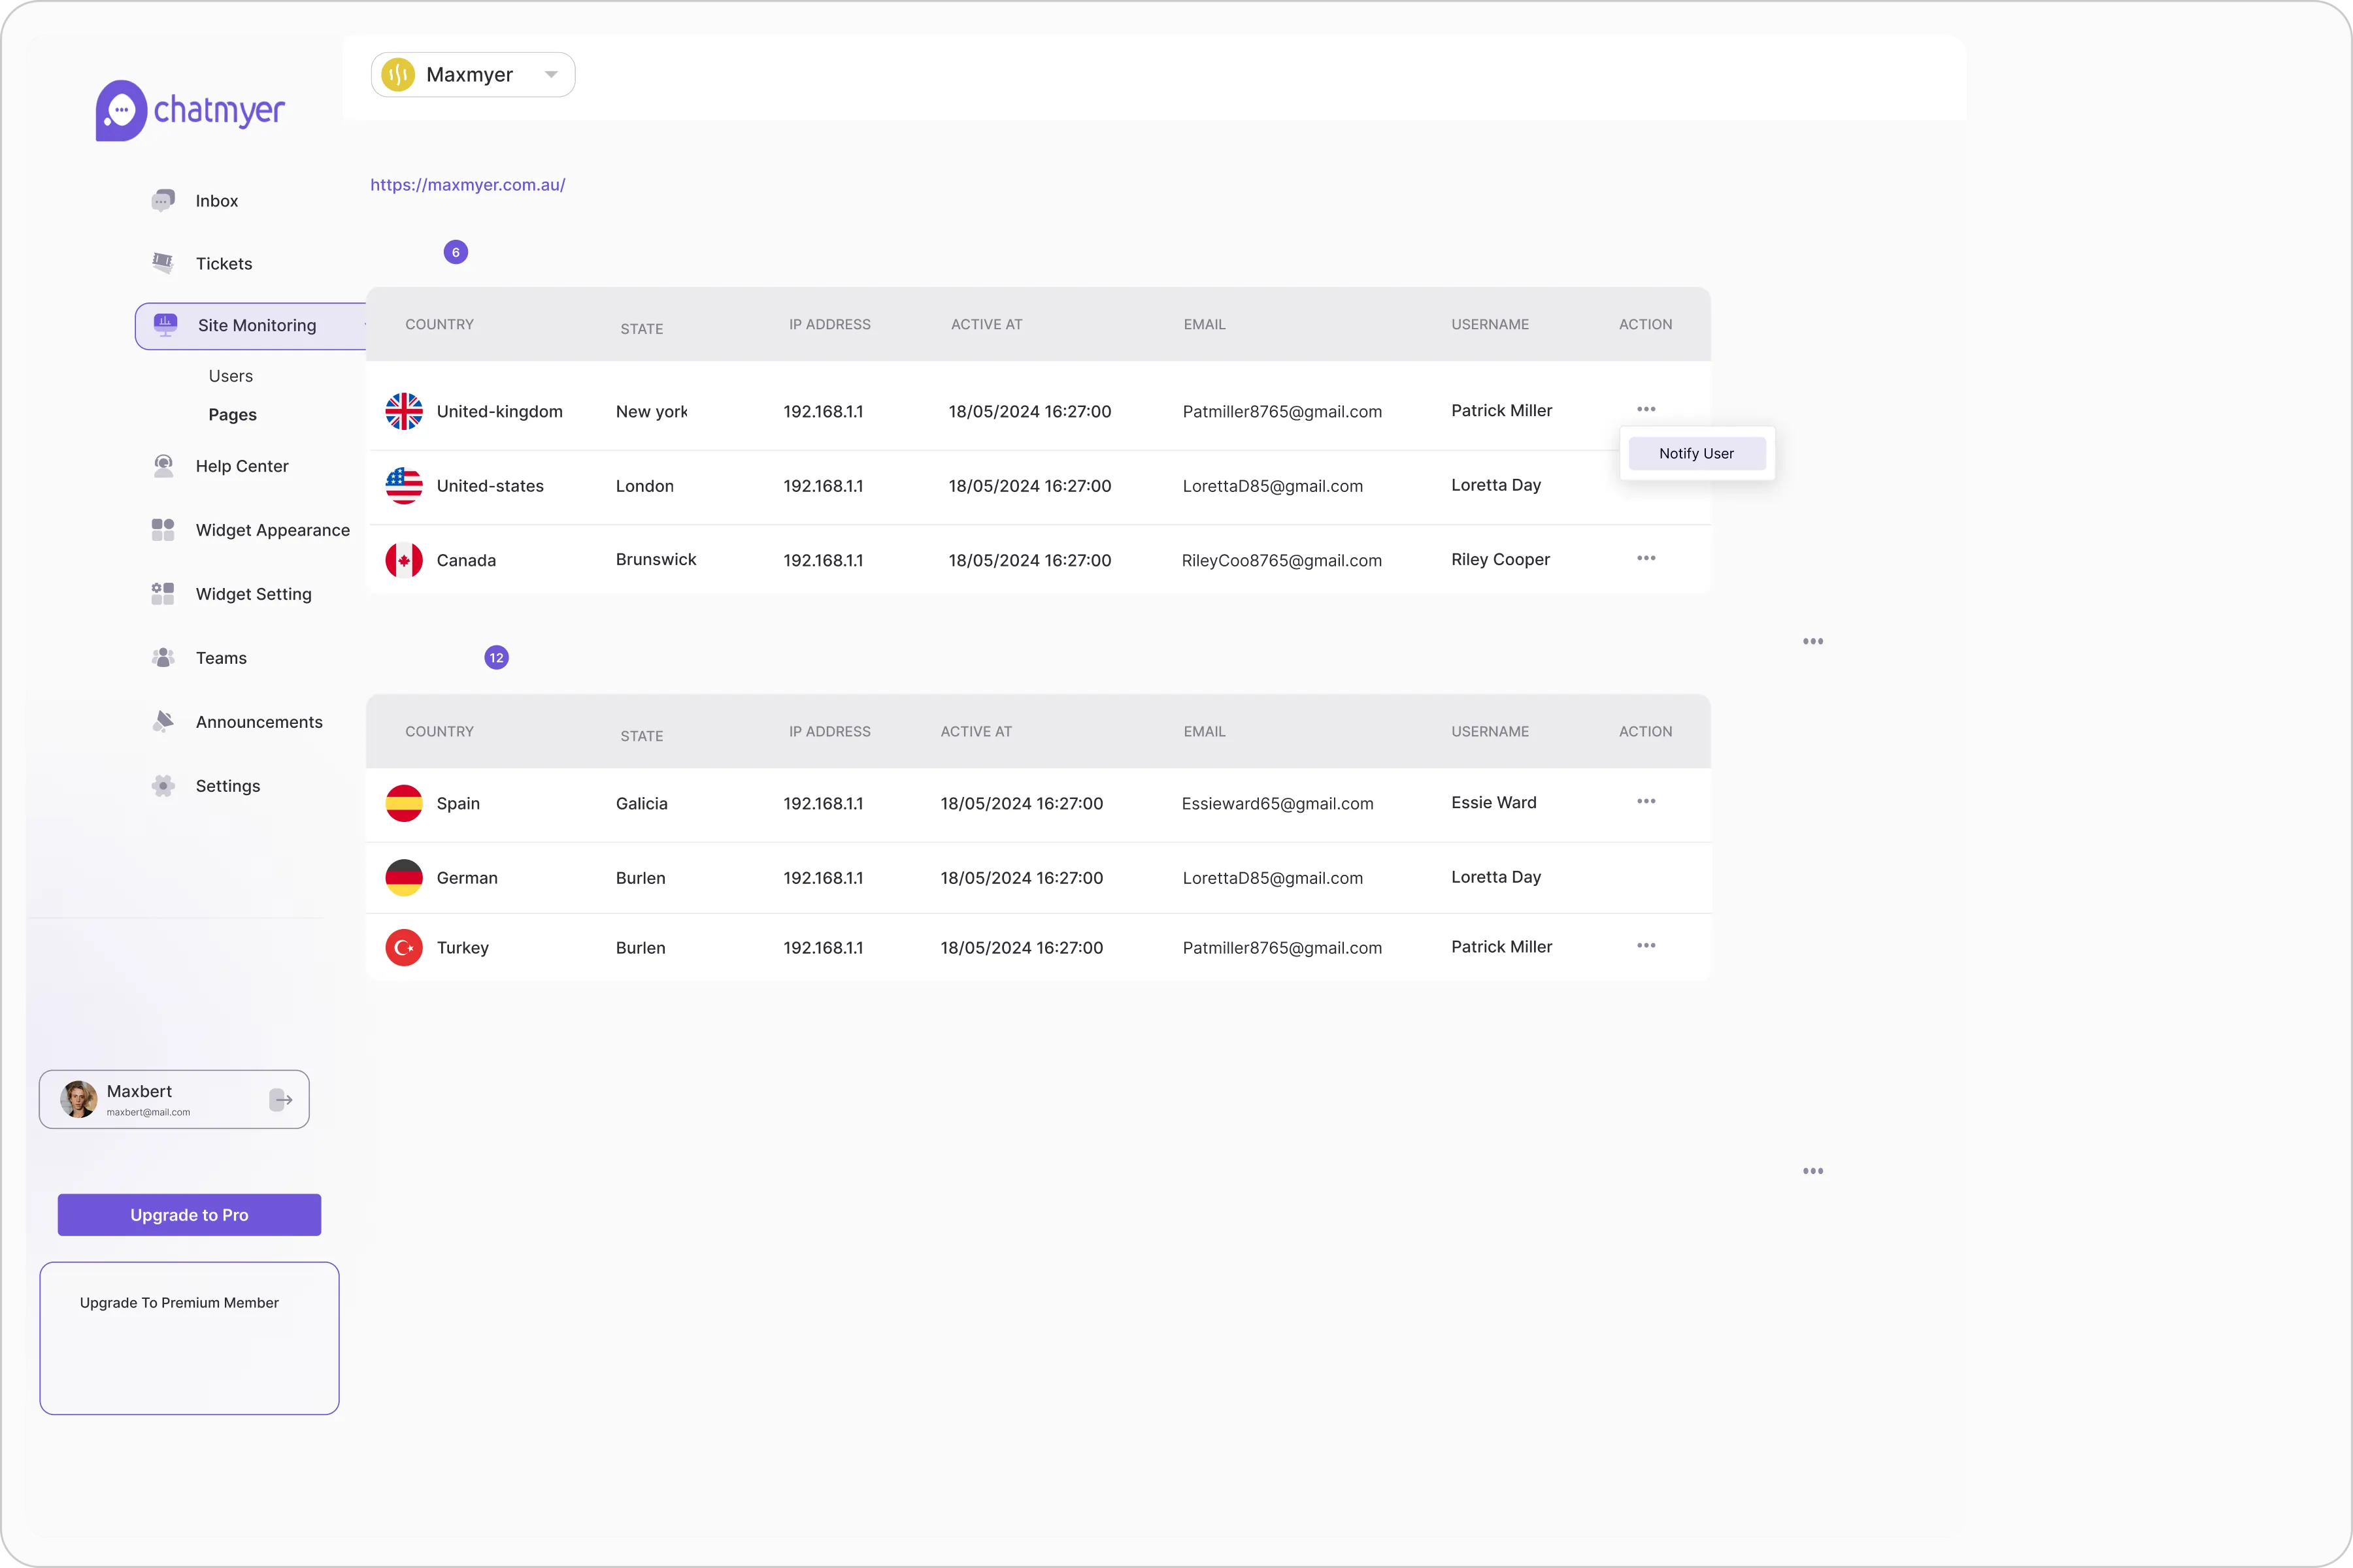Image resolution: width=2353 pixels, height=1568 pixels.
Task: Click the Inbox chat bubble icon
Action: pos(163,201)
